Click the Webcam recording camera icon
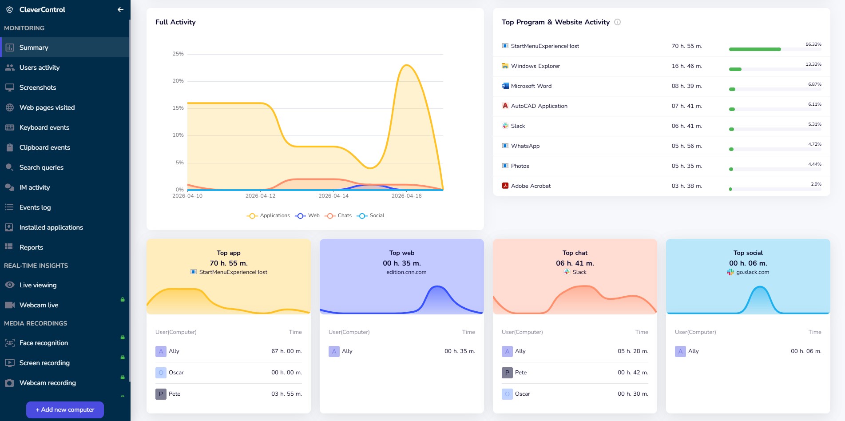 pos(9,383)
